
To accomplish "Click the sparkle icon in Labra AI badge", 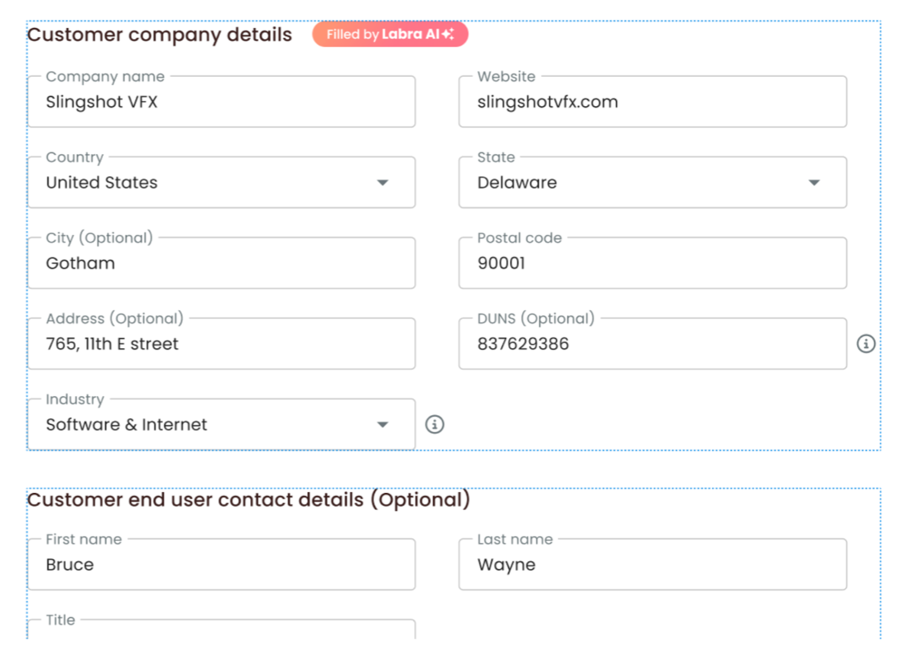I will tap(448, 34).
